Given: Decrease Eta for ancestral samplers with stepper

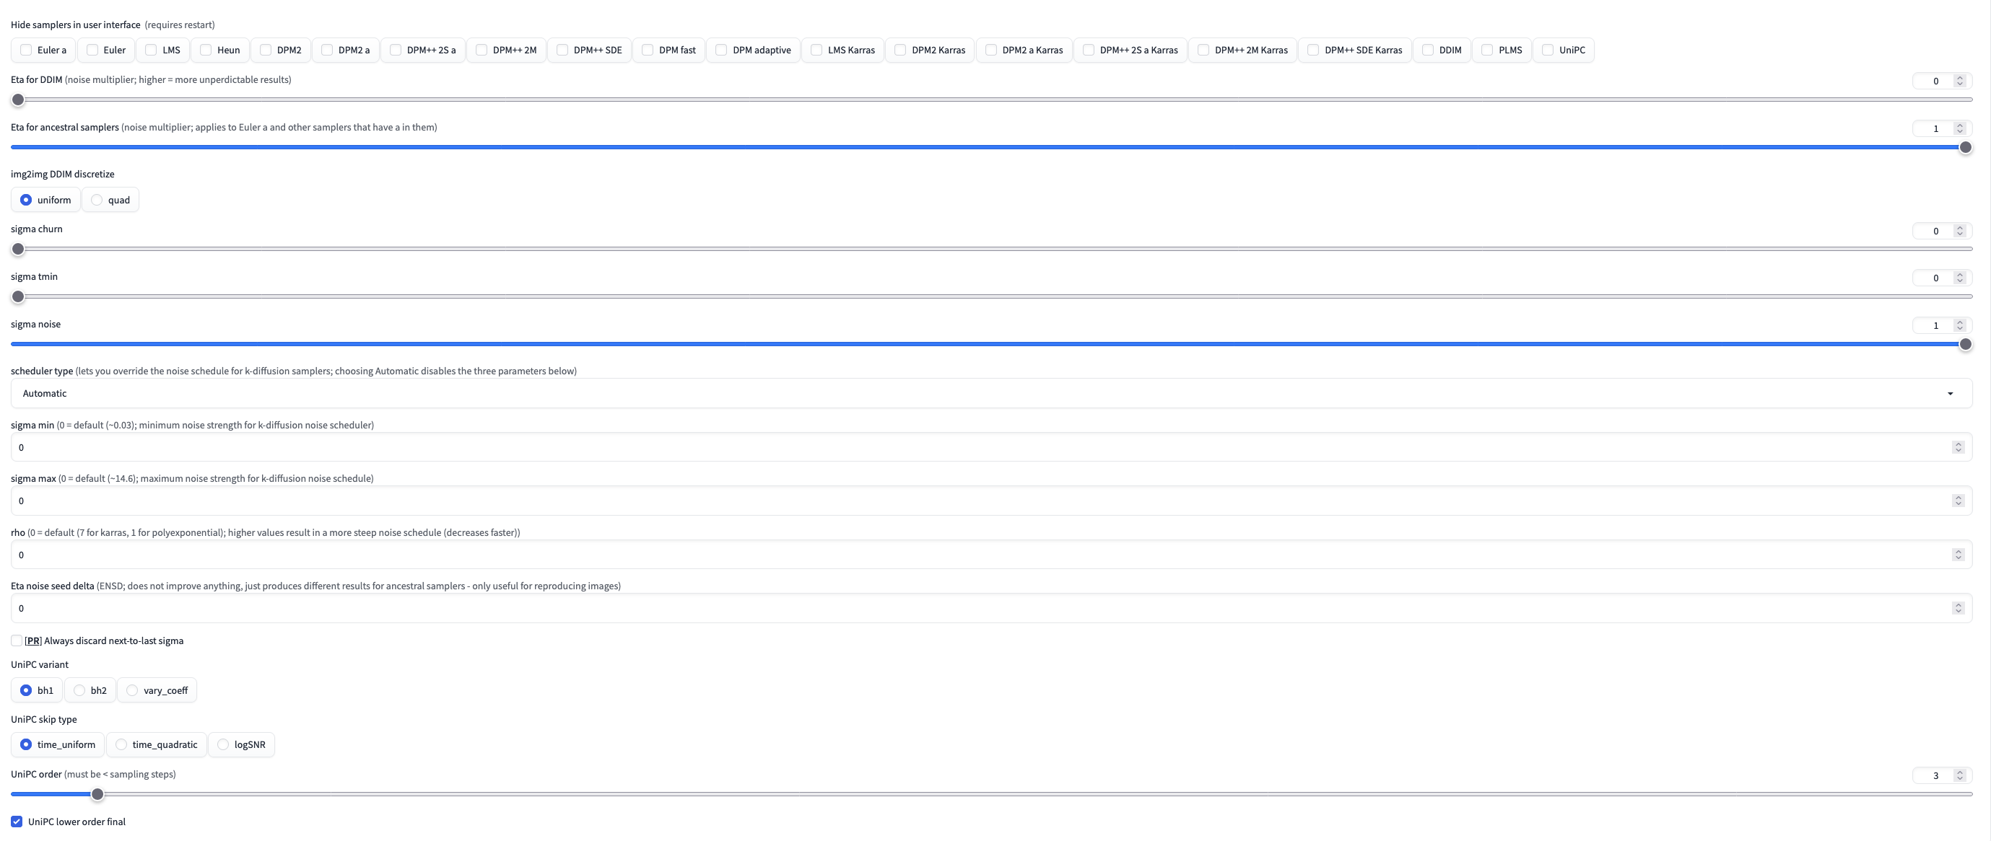Looking at the screenshot, I should (1960, 132).
